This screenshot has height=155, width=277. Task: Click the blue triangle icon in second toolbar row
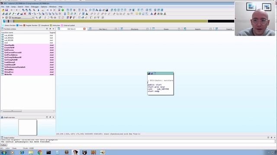151,14
